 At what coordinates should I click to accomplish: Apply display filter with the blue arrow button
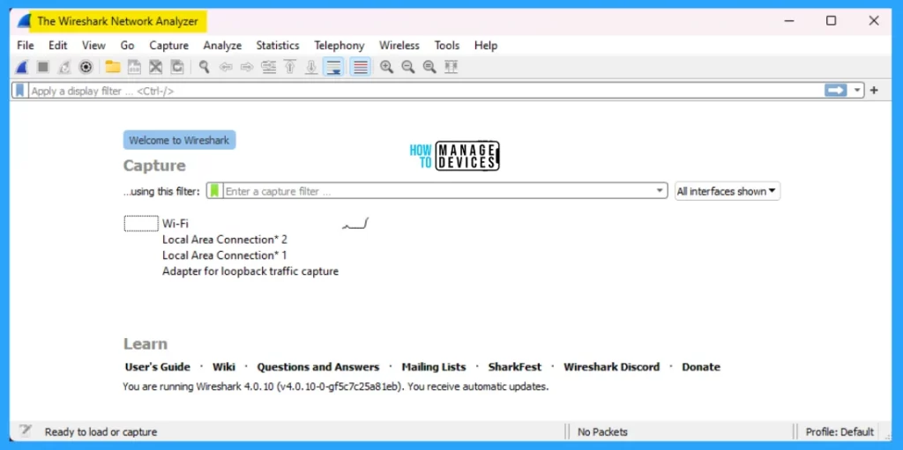point(836,91)
